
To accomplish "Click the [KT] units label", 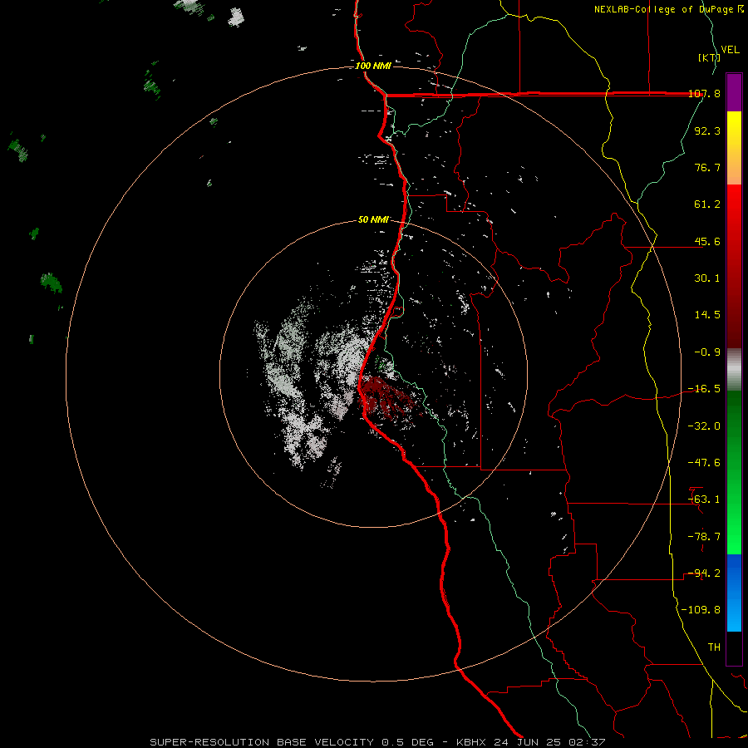I will click(709, 57).
